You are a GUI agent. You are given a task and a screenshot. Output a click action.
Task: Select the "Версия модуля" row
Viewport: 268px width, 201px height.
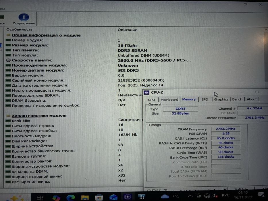click(x=65, y=75)
